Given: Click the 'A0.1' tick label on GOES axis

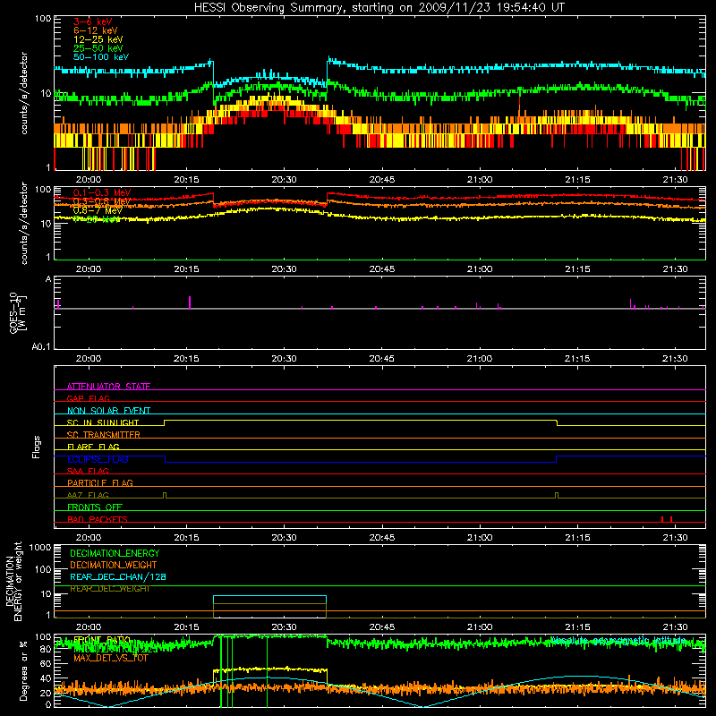Looking at the screenshot, I should click(41, 346).
